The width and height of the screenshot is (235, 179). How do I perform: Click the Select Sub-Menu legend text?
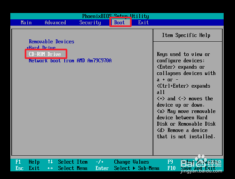137,168
